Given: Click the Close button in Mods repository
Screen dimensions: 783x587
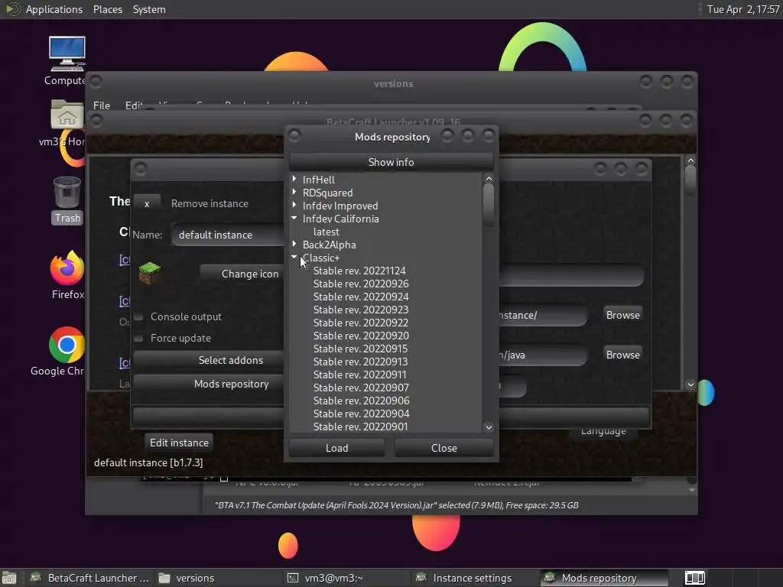Looking at the screenshot, I should point(444,448).
